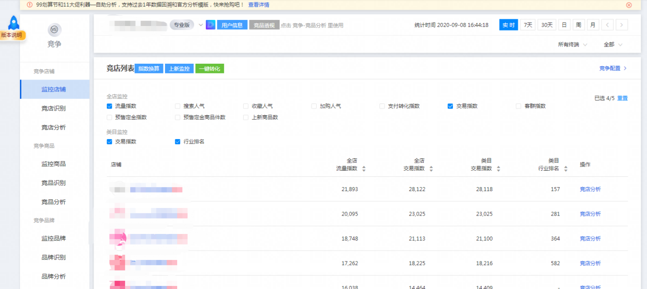Open 品牌识别 in sidebar
The height and width of the screenshot is (289, 647).
pos(54,257)
